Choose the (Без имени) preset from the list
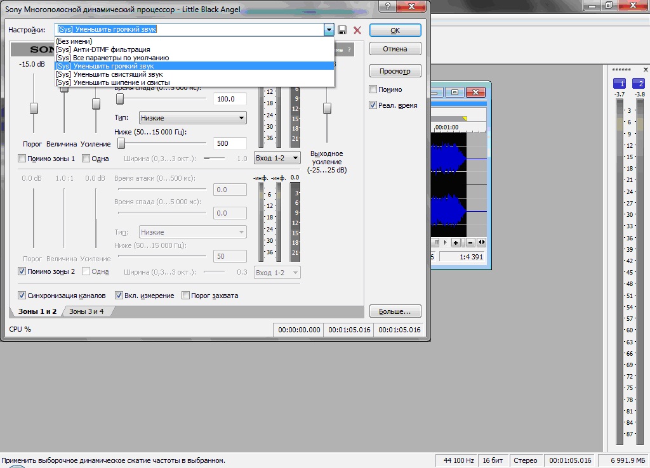This screenshot has width=650, height=468. pyautogui.click(x=194, y=41)
